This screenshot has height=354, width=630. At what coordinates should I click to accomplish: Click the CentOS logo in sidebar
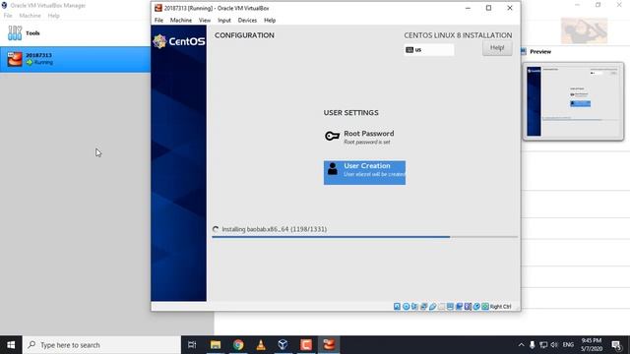(179, 41)
